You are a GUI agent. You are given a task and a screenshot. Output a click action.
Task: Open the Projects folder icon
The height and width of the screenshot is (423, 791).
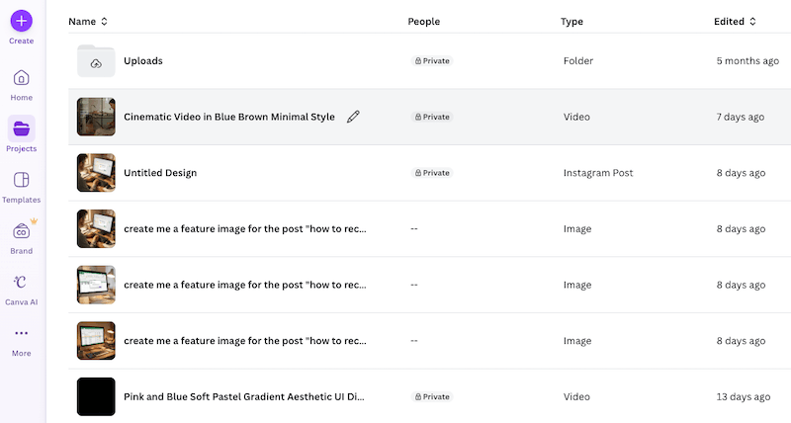(22, 129)
